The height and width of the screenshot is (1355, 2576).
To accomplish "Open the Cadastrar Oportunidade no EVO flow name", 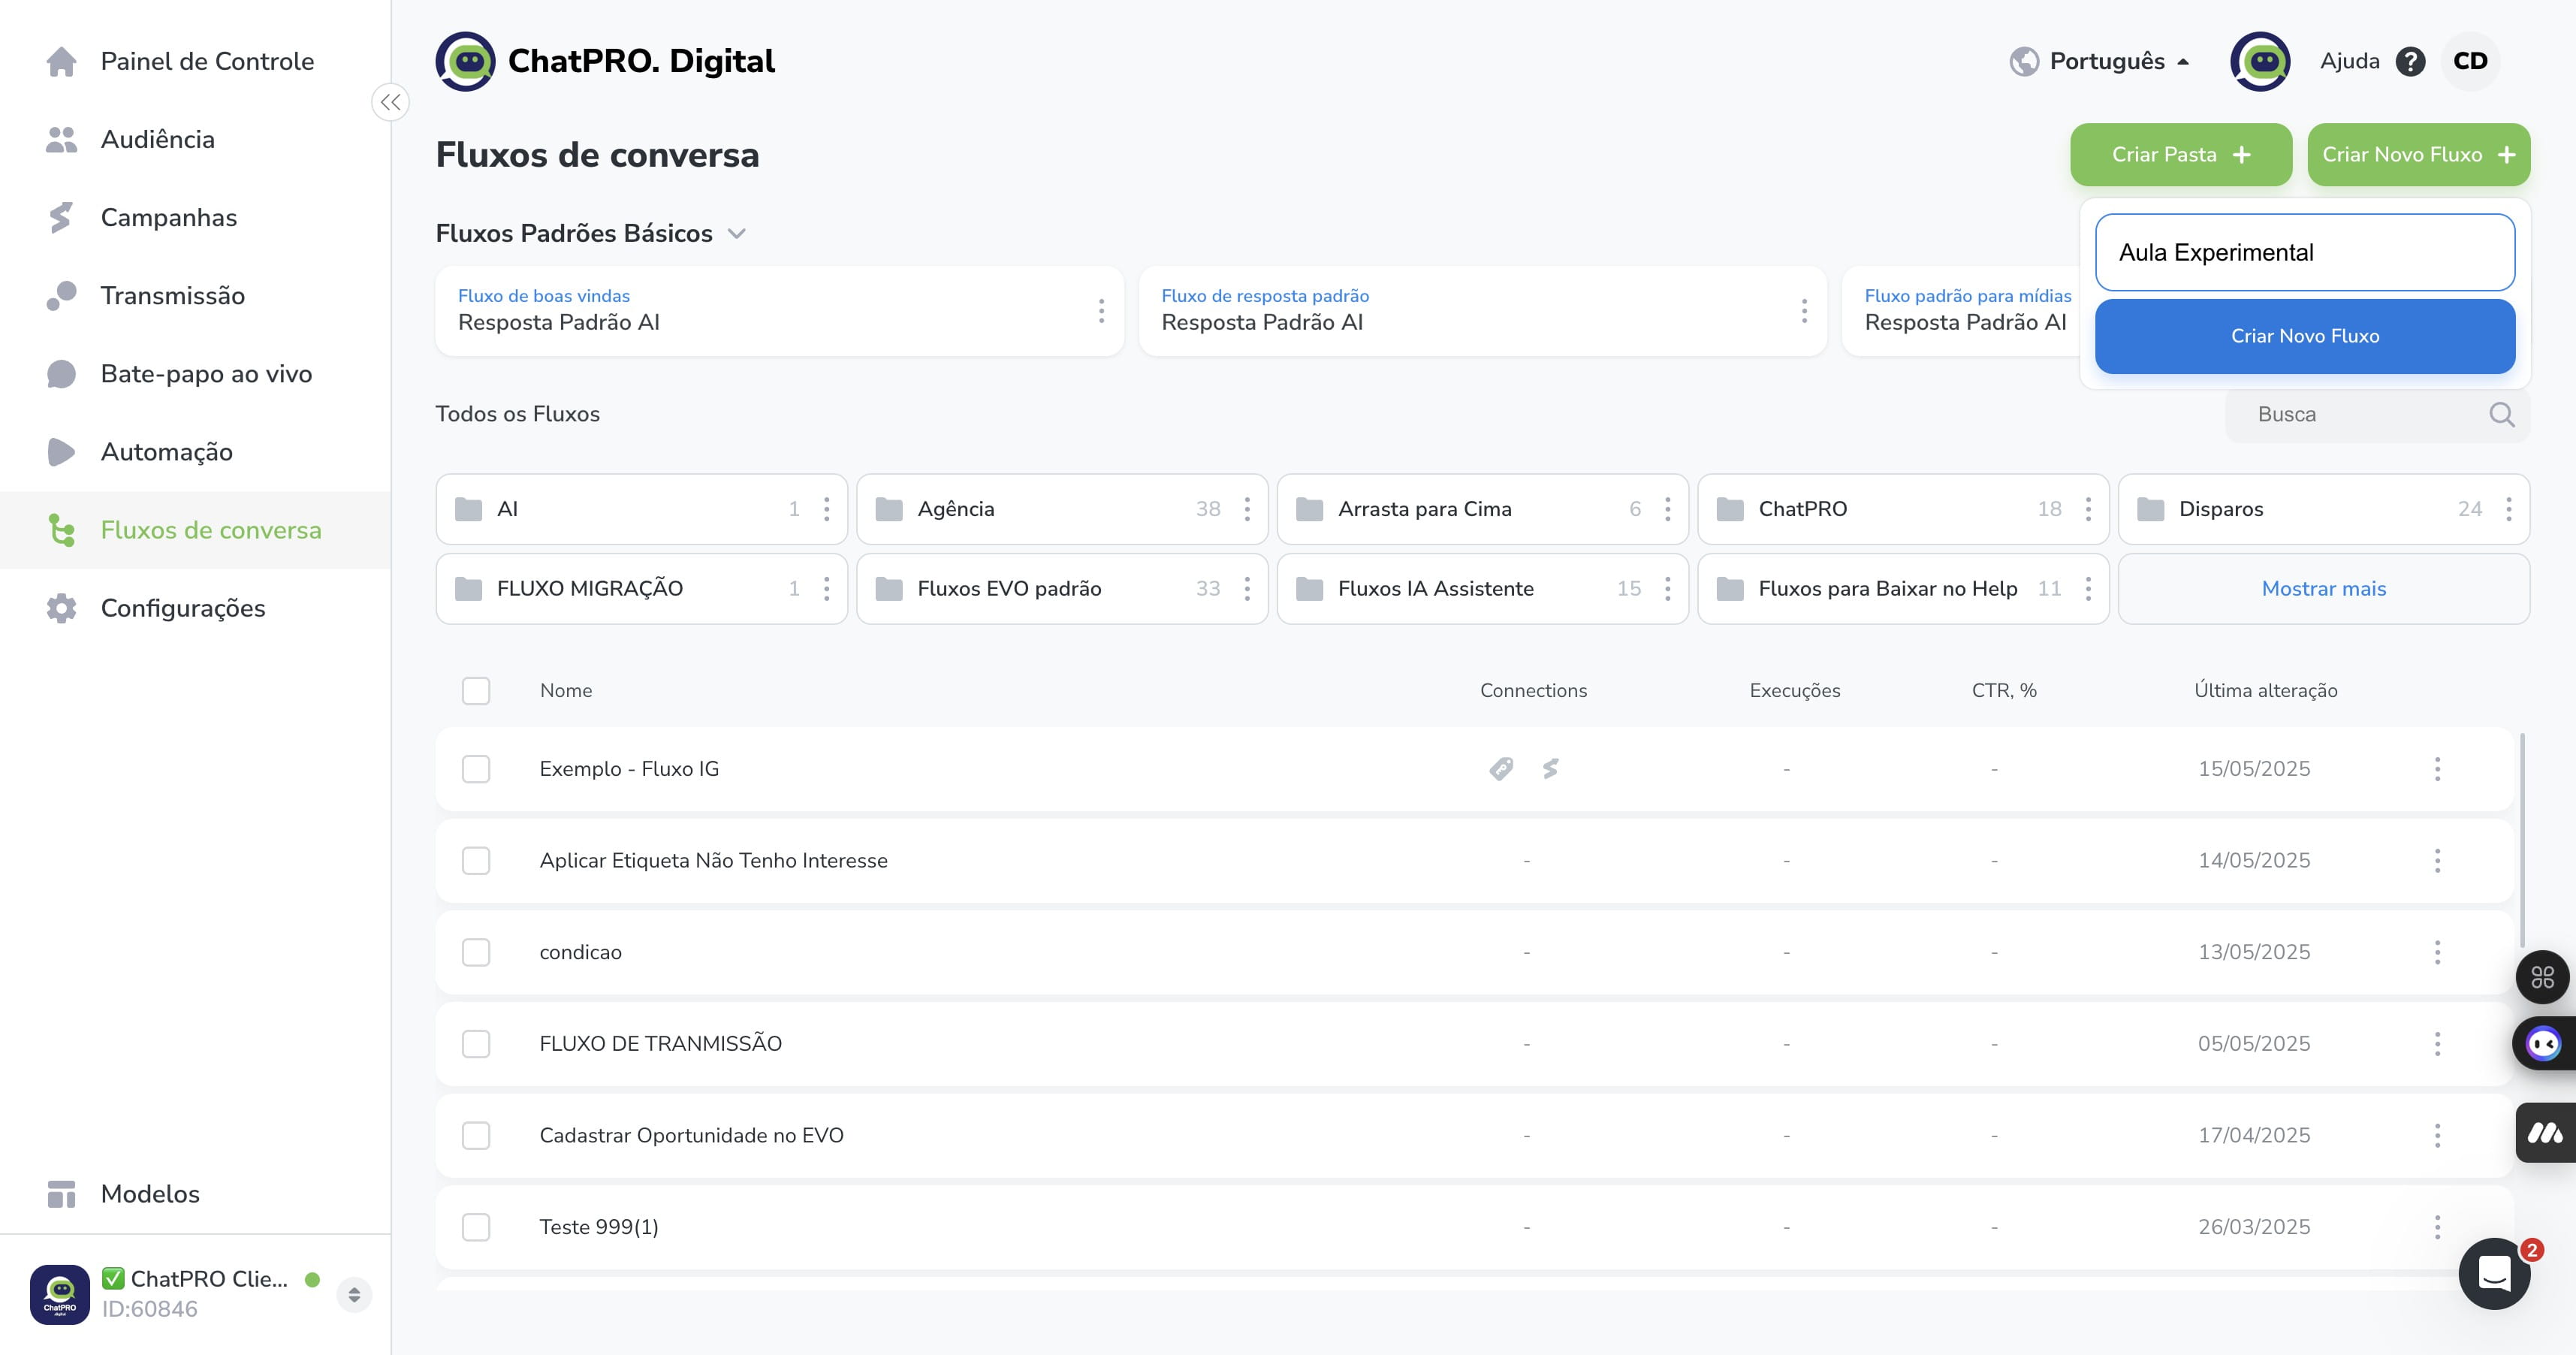I will 691,1135.
